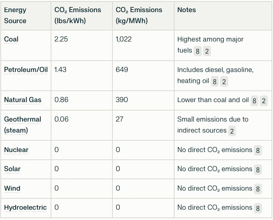This screenshot has height=220, width=273.
Task: Open citation 8 in the Hydroelectric row
Action: (x=258, y=208)
